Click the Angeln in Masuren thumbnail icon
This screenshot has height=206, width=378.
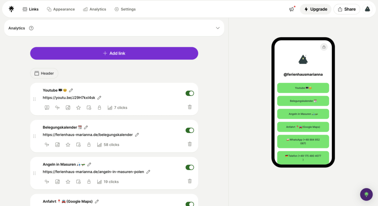tap(57, 182)
